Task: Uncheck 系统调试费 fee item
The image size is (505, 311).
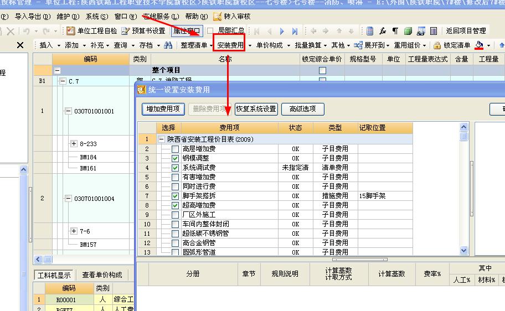Action: (175, 168)
